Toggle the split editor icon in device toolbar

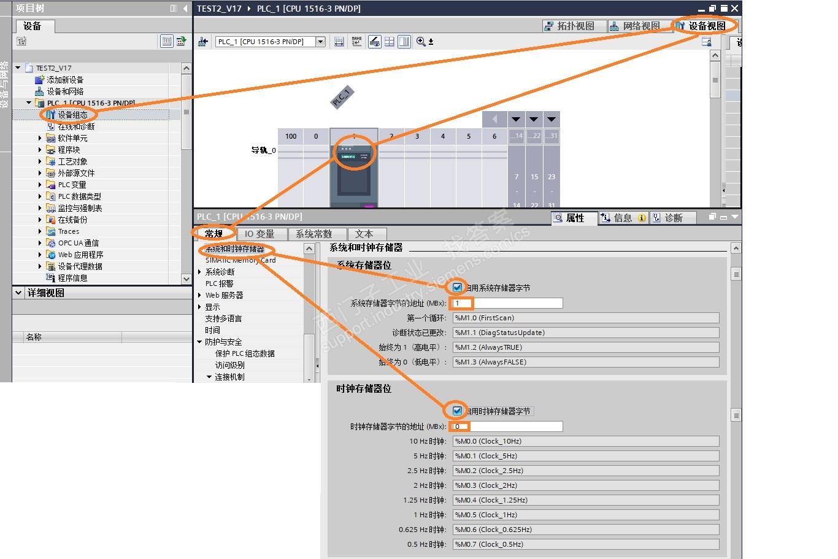pos(404,42)
